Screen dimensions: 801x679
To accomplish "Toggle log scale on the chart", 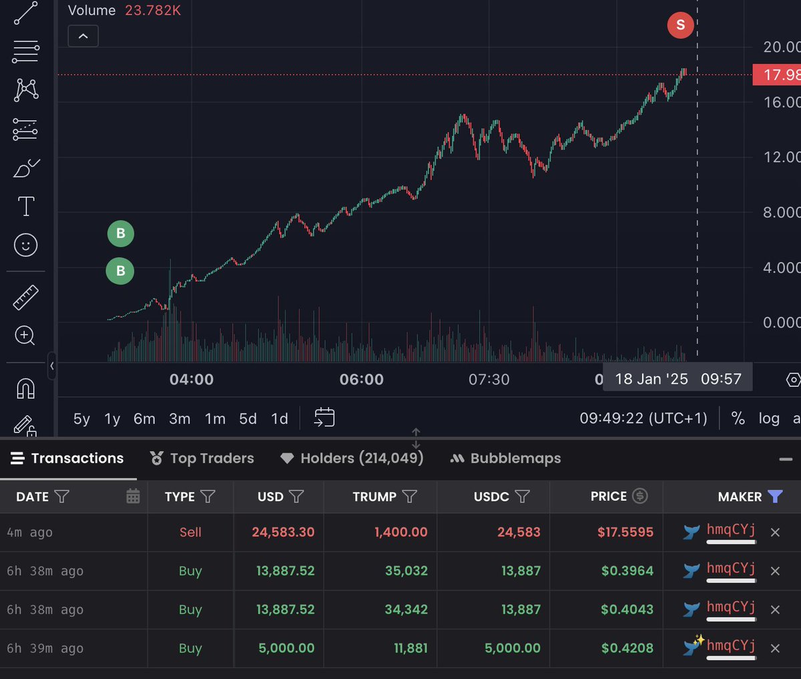I will [769, 419].
